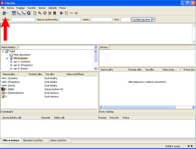Expand the D: (Programy) tree node
Image resolution: width=196 pixels, height=149 pixels.
(x=11, y=65)
